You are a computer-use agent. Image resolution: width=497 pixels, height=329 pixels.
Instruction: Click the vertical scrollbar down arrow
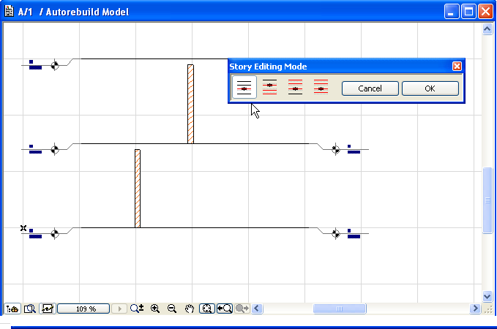point(487,296)
